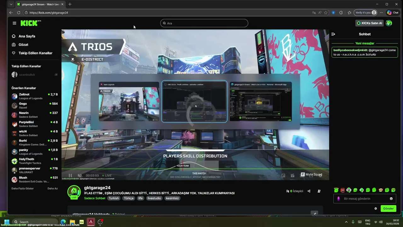Screen dimensions: 403x227
Task: Click the bodilycaboosekwdjmkldt chat username
Action: tap(350, 50)
